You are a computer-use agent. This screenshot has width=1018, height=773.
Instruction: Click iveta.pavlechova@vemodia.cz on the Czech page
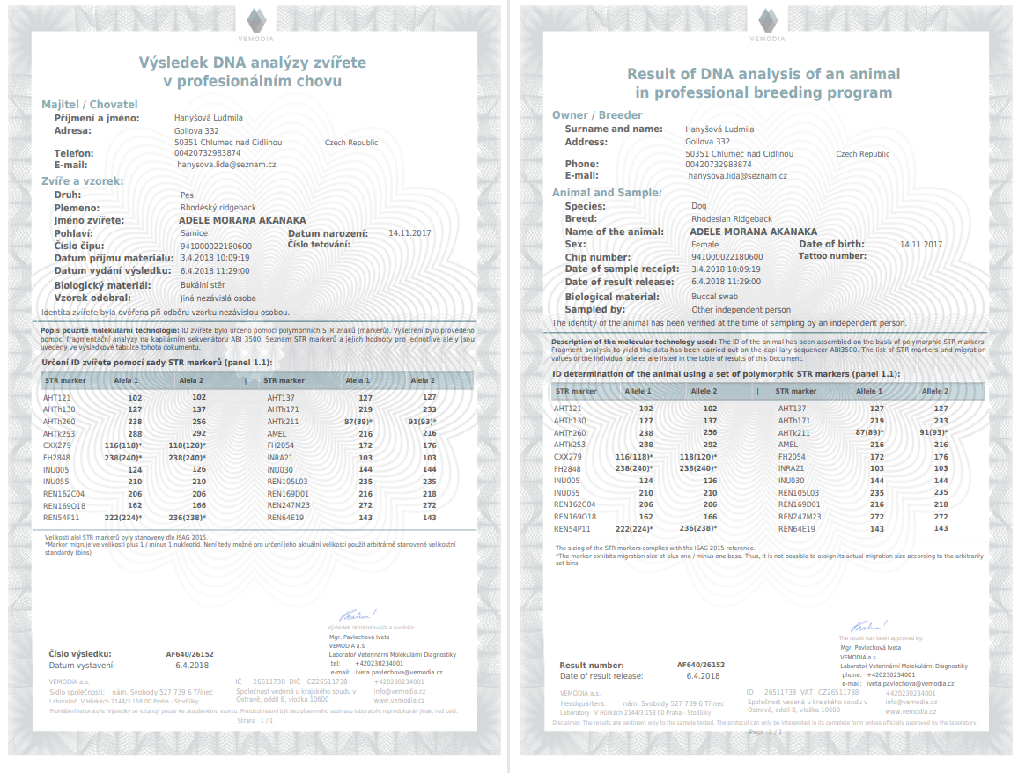coord(399,673)
